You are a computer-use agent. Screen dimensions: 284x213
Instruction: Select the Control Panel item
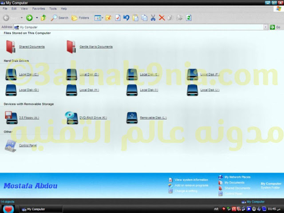point(21,146)
